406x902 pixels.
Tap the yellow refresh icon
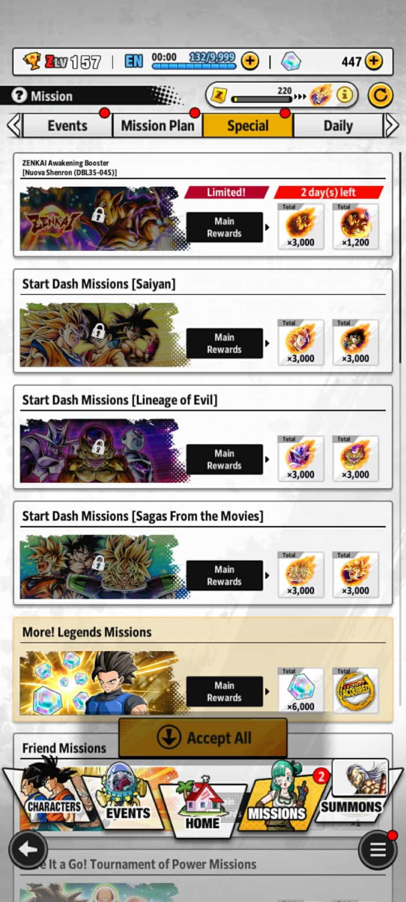[380, 95]
